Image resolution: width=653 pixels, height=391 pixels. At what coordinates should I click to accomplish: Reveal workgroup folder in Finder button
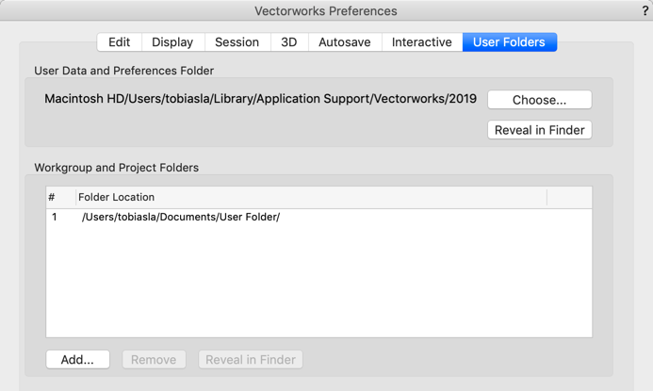pyautogui.click(x=251, y=359)
